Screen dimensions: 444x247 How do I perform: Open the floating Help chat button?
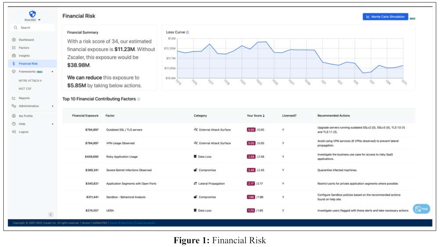(x=421, y=209)
